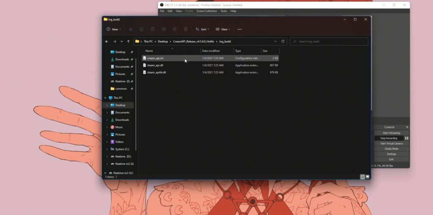Click the Rename toolbar icon

pos(164,29)
